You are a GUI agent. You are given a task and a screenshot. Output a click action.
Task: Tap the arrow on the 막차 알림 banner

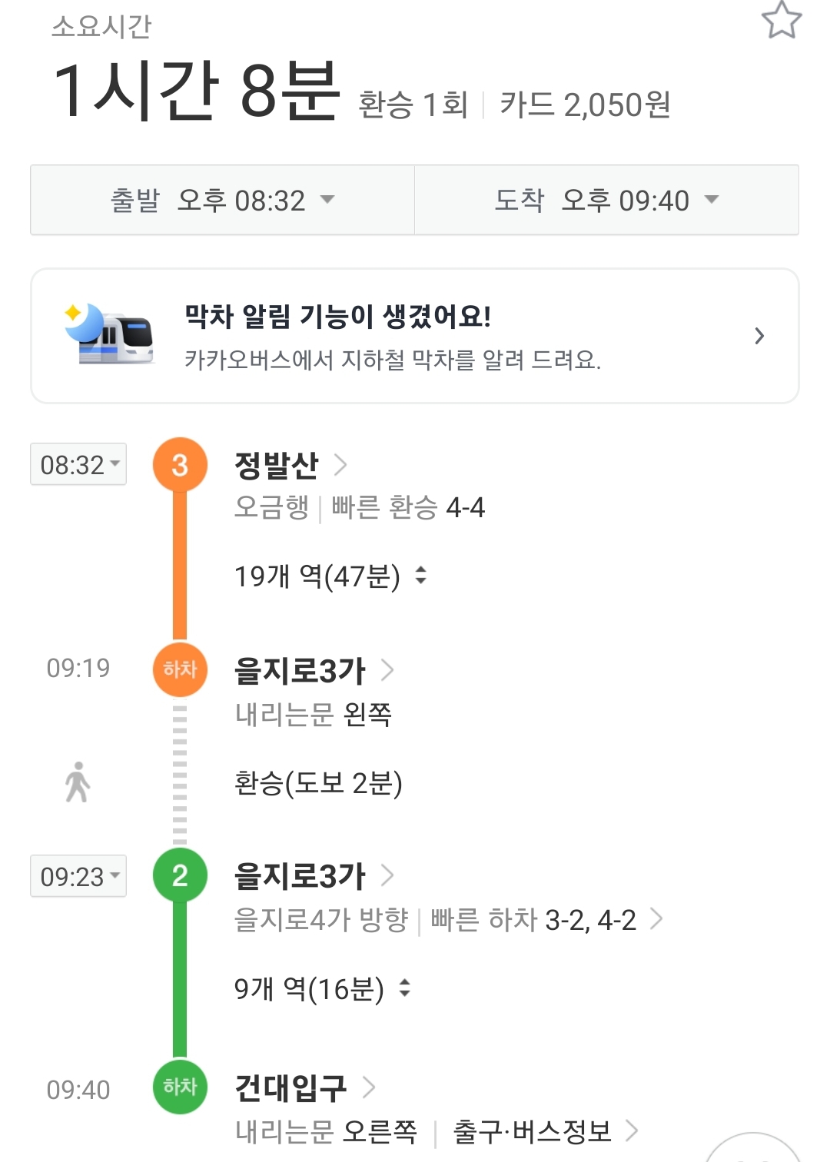click(759, 336)
